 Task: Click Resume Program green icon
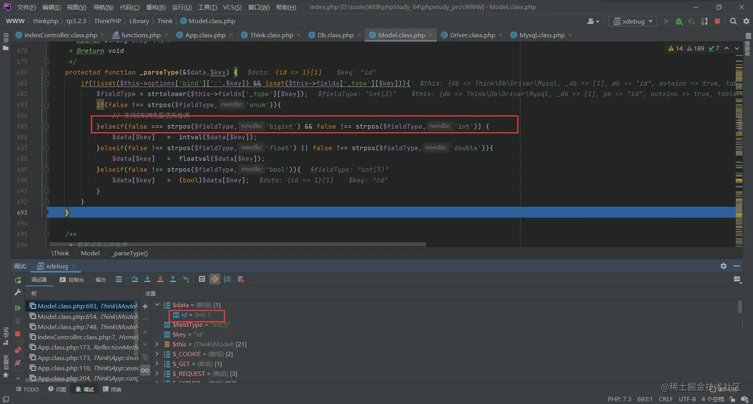[18, 308]
